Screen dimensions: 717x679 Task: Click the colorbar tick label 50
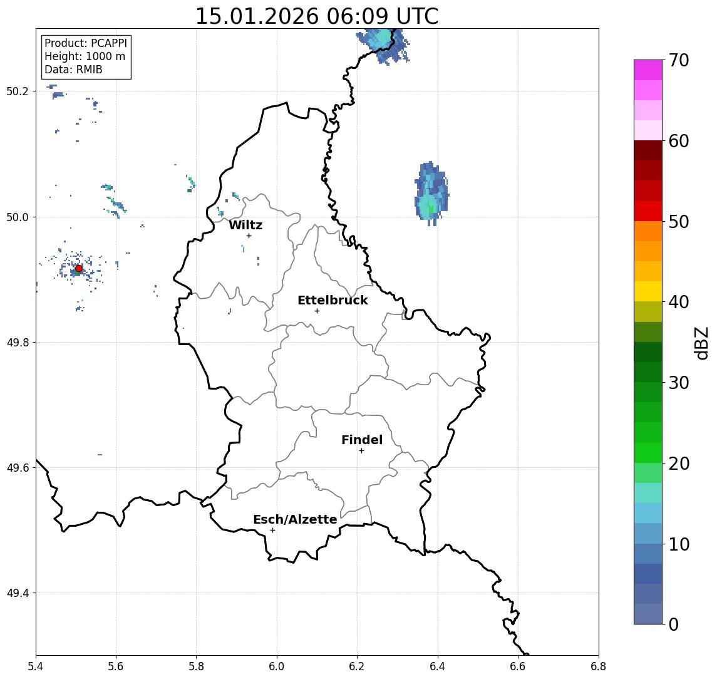point(679,222)
